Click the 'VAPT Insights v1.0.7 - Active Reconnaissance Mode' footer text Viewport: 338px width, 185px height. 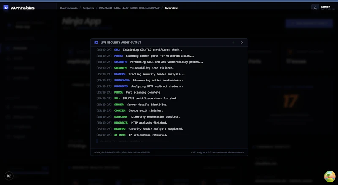point(218,152)
